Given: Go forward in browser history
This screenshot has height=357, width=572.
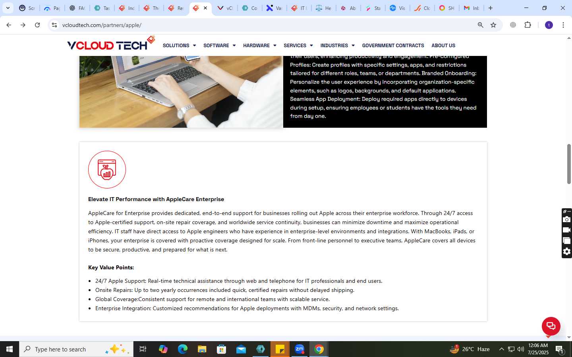Looking at the screenshot, I should pyautogui.click(x=23, y=25).
